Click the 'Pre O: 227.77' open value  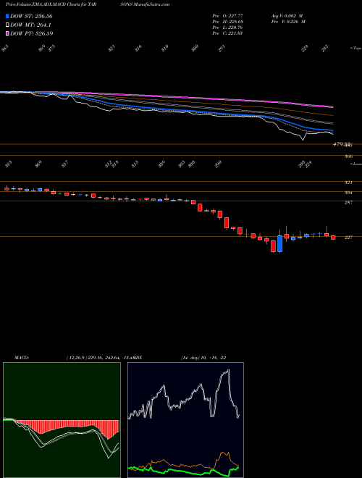[227, 15]
